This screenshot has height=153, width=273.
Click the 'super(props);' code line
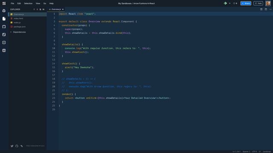click(x=74, y=29)
